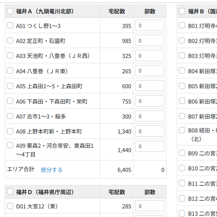Screen dimensions: 217x217
Task: Select the B08 経田 checkbox
Action: click(x=182, y=130)
